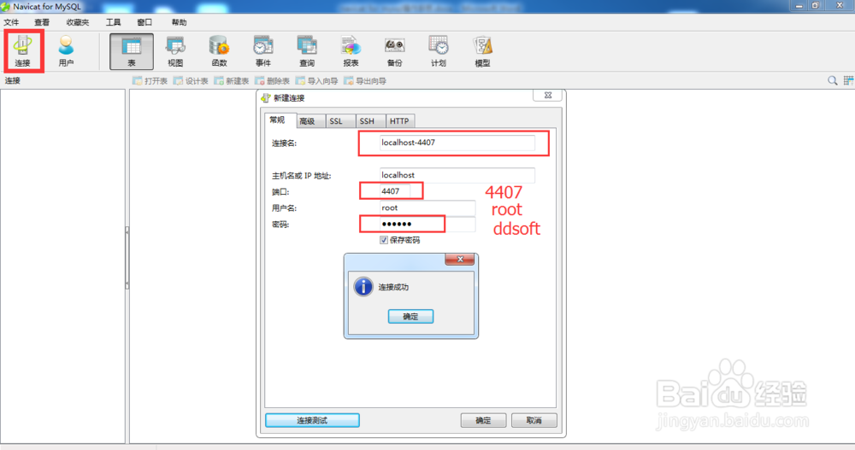855x450 pixels.
Task: Close the 连接成功 message box with its X
Action: click(x=460, y=260)
